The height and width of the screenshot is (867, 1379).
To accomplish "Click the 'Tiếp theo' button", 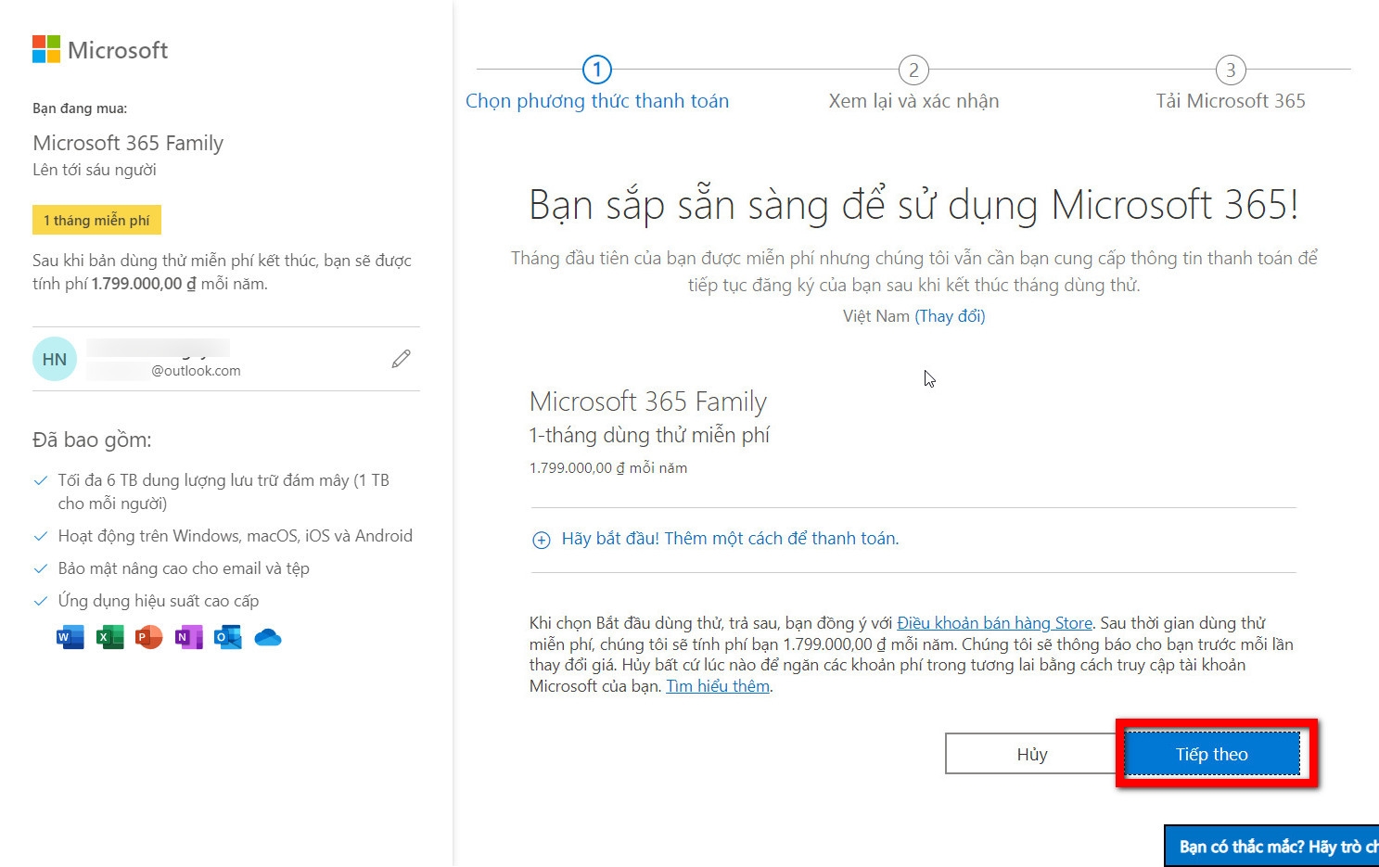I will [1212, 754].
